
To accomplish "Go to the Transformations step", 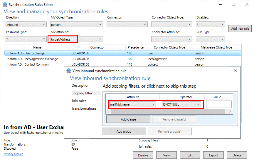I will pos(84,108).
